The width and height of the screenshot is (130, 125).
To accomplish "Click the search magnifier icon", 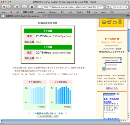I will [126, 7].
